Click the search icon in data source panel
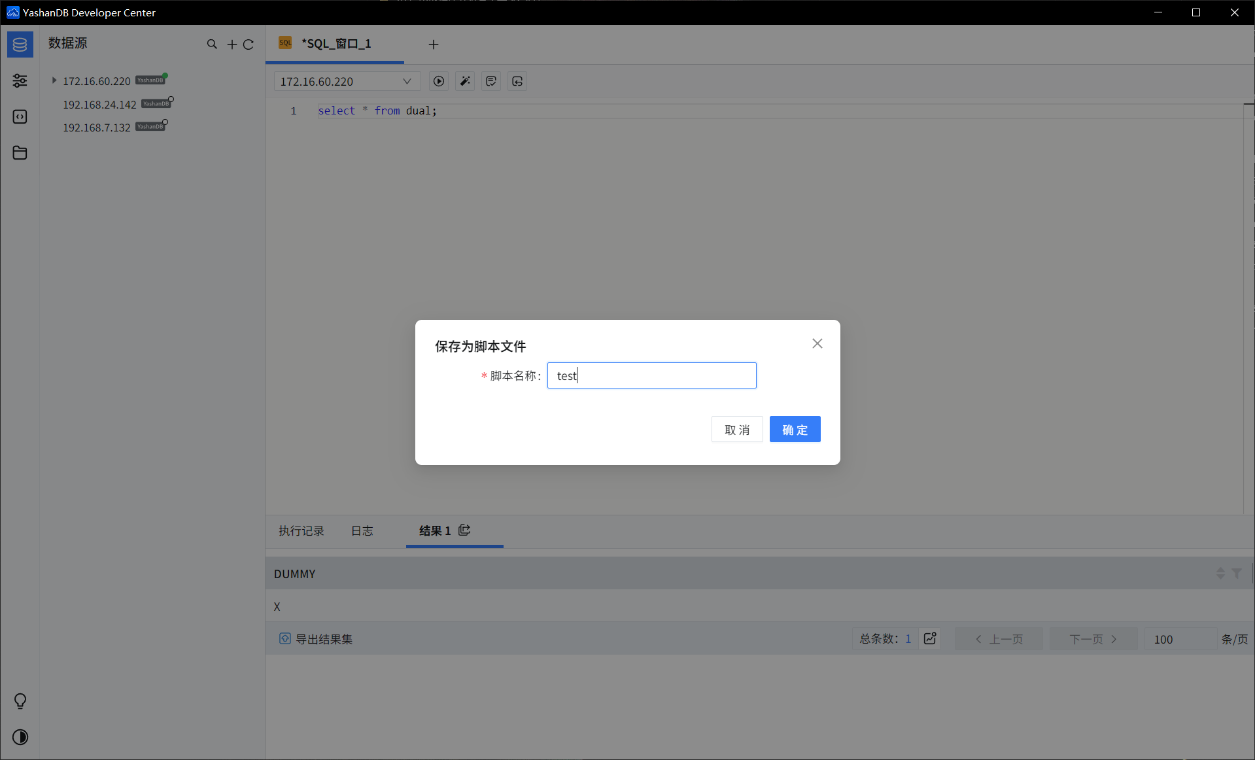This screenshot has width=1255, height=760. [x=212, y=44]
